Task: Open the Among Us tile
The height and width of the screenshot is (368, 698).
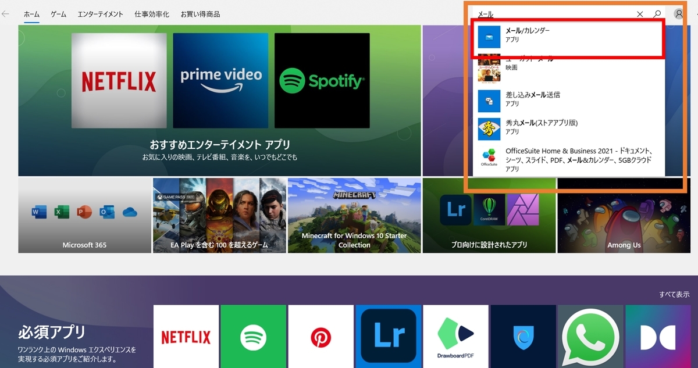Action: pos(624,216)
